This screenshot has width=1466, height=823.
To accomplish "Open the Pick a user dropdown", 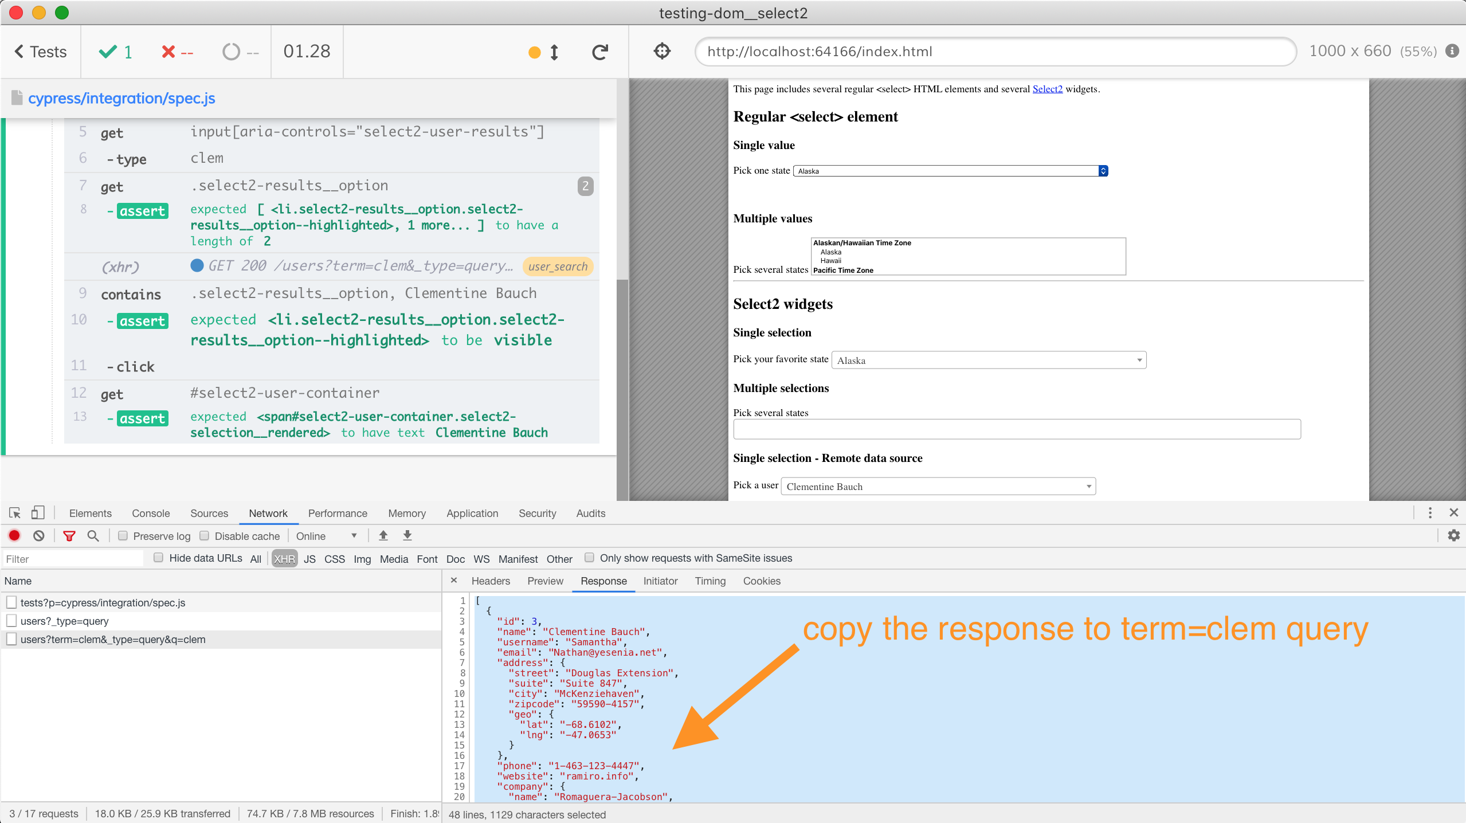I will [938, 486].
